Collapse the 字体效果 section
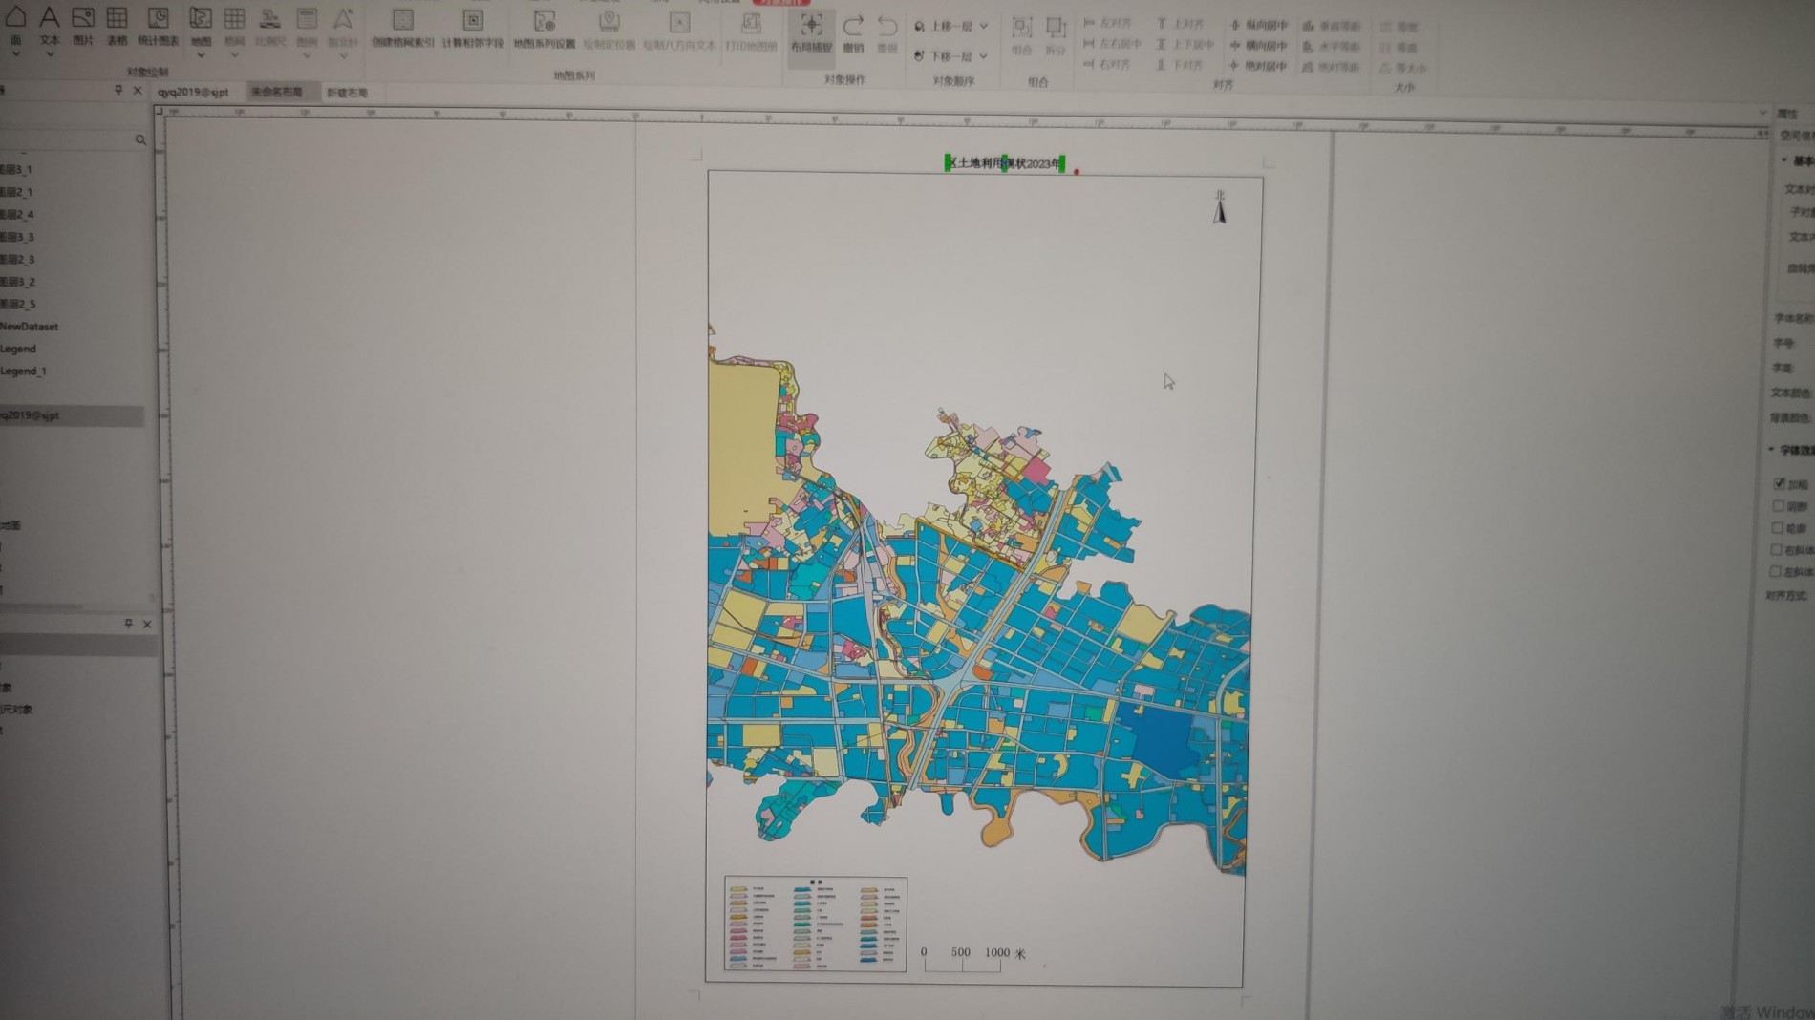 (x=1772, y=450)
